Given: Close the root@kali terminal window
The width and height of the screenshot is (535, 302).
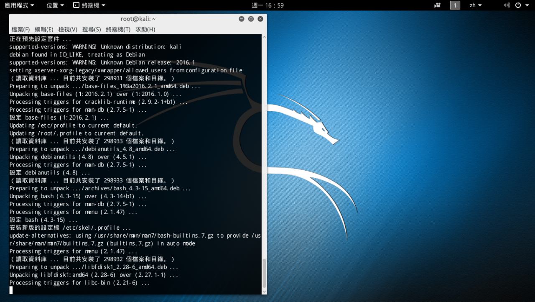Looking at the screenshot, I should pos(260,19).
